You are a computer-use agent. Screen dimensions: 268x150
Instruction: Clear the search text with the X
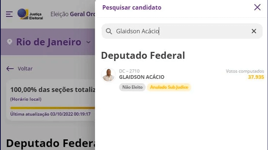coord(254,31)
